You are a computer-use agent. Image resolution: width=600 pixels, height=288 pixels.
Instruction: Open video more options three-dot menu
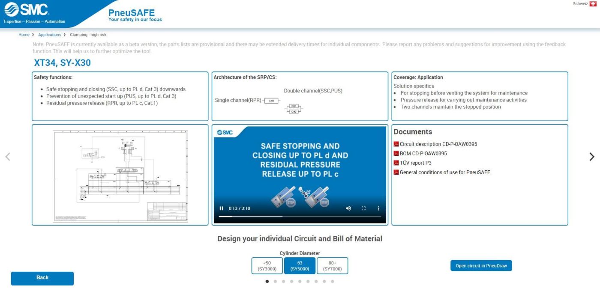pos(378,208)
